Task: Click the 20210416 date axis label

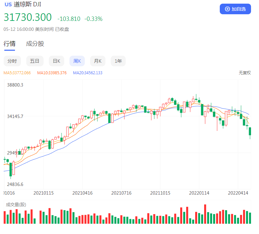Action: click(82, 193)
